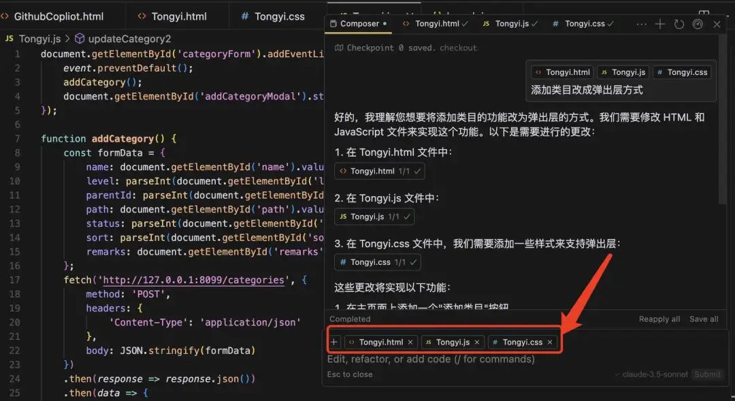Click Reapply all
The image size is (735, 401).
click(x=659, y=319)
